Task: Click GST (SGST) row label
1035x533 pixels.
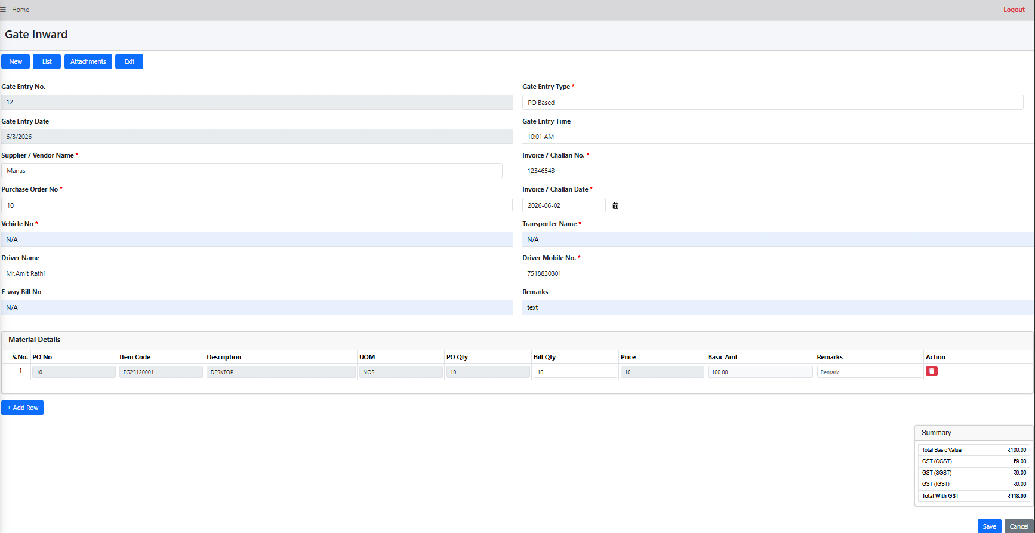Action: point(937,473)
